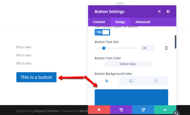The width and height of the screenshot is (190, 115).
Task: Select the gradient background tab icon
Action: pyautogui.click(x=131, y=81)
